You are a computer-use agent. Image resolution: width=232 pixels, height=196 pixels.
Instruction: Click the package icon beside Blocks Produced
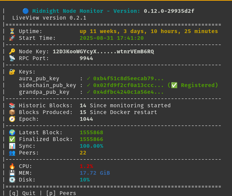point(12,112)
